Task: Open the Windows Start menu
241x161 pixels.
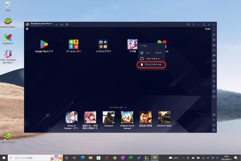Action: [x=4, y=158]
